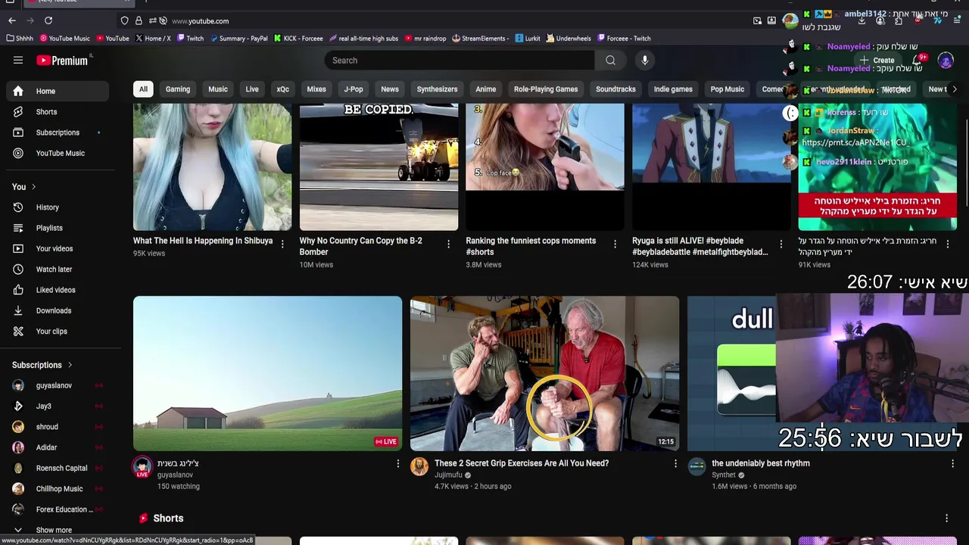Open options for funniest cops short

pyautogui.click(x=615, y=244)
